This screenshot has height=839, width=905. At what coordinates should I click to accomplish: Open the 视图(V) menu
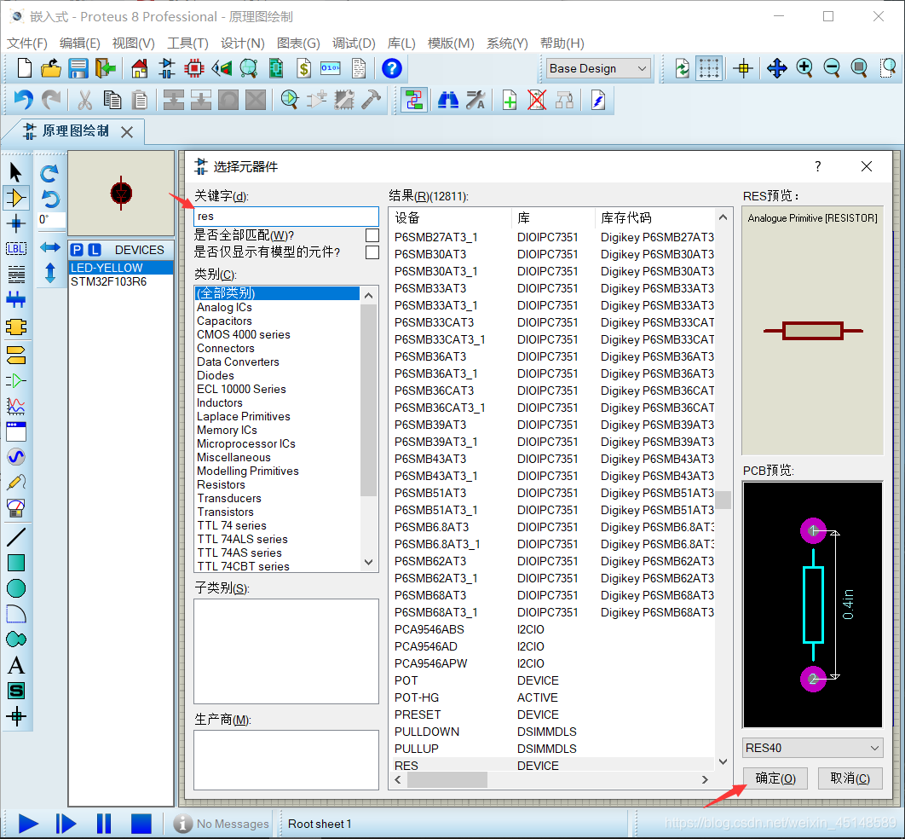133,43
